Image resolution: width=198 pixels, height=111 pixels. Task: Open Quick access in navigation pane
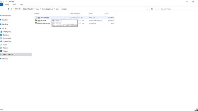coord(6,16)
